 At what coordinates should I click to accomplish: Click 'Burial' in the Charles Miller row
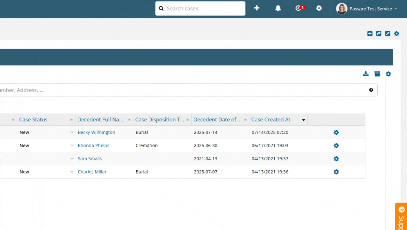(x=142, y=172)
